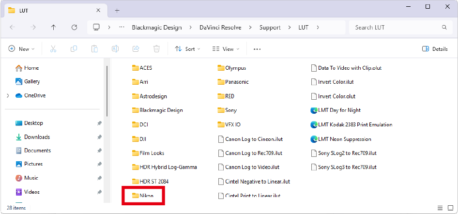Open the See more ellipsis menu

257,49
